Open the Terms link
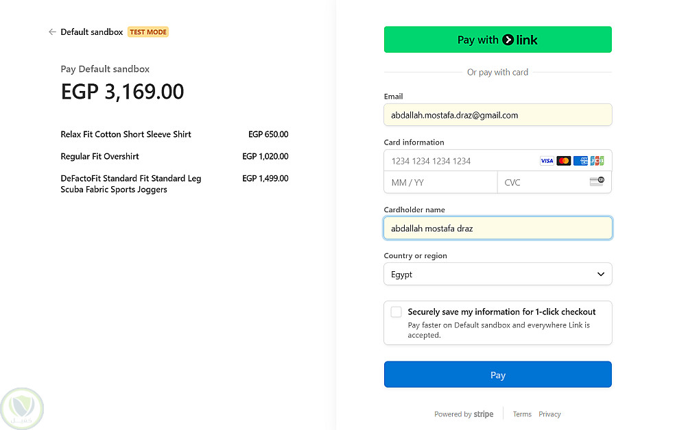This screenshot has width=686, height=430. pos(522,414)
